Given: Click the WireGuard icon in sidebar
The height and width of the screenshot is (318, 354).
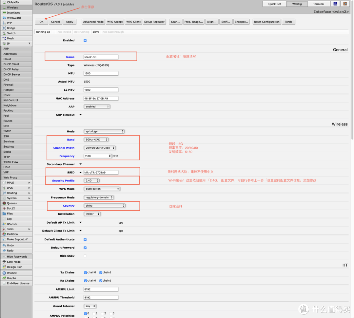Looking at the screenshot, I should (4, 18).
